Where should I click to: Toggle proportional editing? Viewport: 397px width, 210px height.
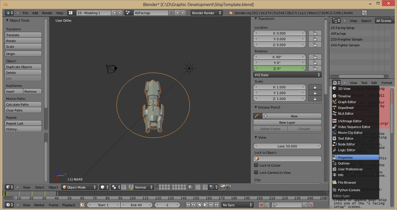[x=198, y=187]
